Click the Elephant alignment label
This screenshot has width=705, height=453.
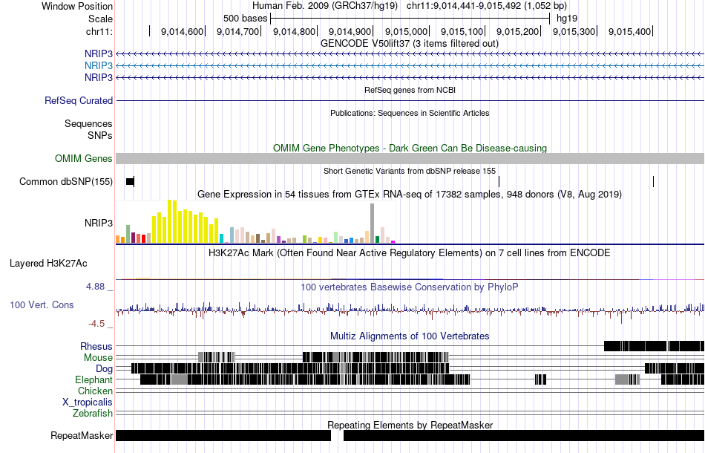click(x=94, y=379)
